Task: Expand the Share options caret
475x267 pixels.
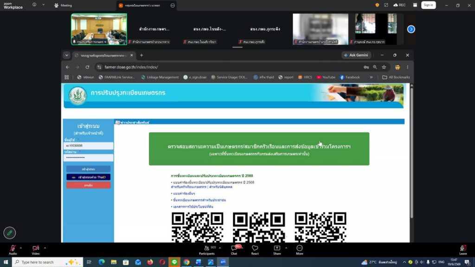Action: [x=286, y=248]
